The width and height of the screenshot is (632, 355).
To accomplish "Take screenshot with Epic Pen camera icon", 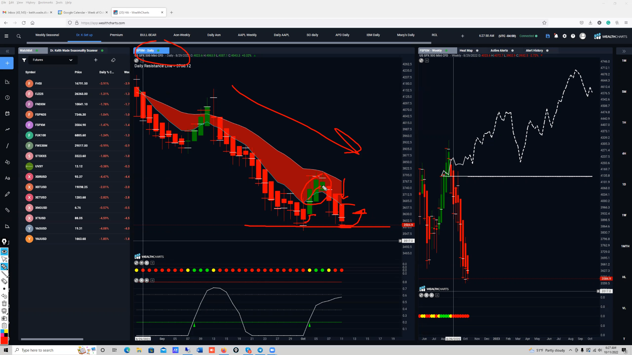I will [4, 318].
